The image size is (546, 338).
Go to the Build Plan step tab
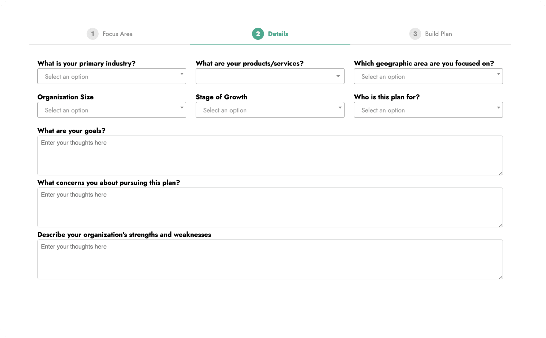(x=438, y=34)
